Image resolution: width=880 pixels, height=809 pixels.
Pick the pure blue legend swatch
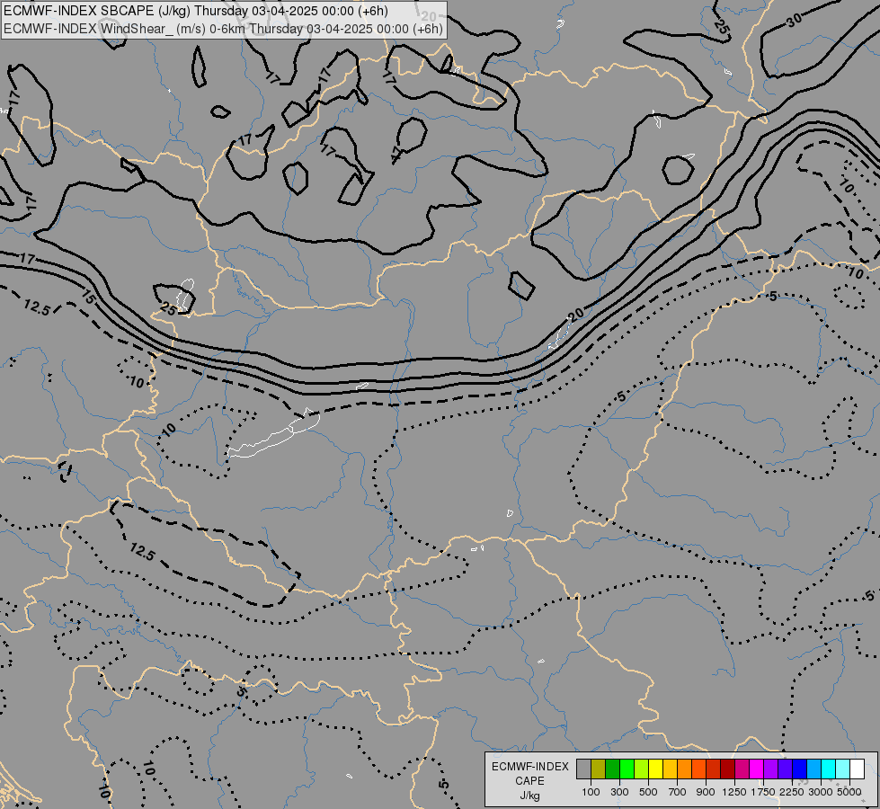(799, 769)
